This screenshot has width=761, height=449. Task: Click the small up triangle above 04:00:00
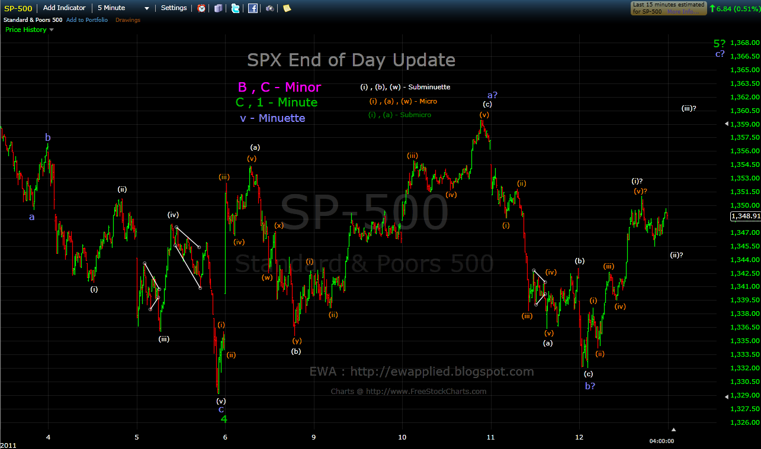point(673,429)
